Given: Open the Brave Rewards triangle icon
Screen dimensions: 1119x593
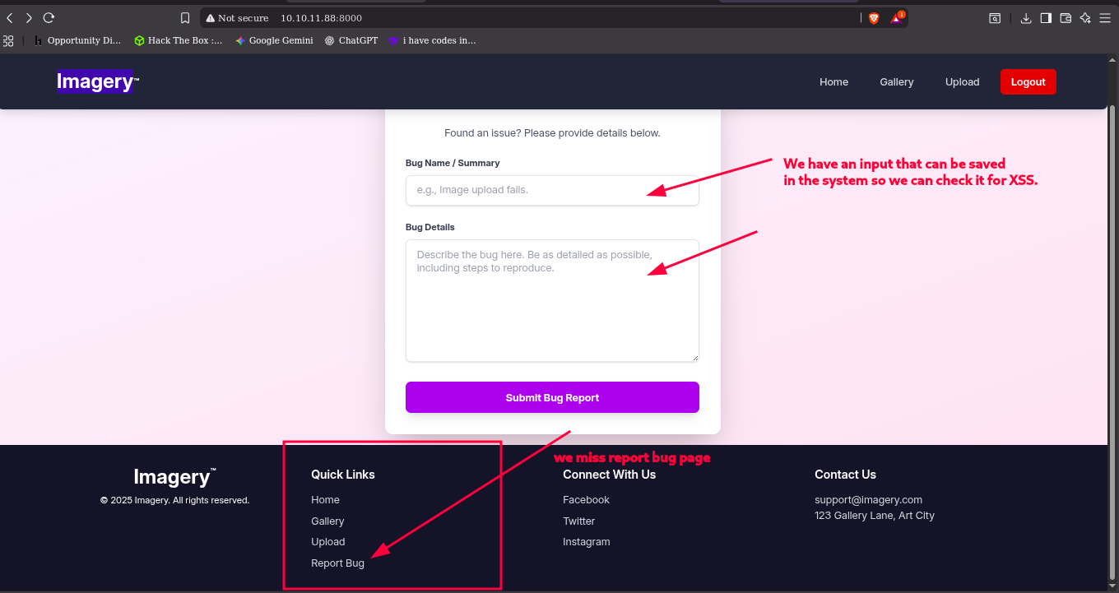Looking at the screenshot, I should pos(896,17).
